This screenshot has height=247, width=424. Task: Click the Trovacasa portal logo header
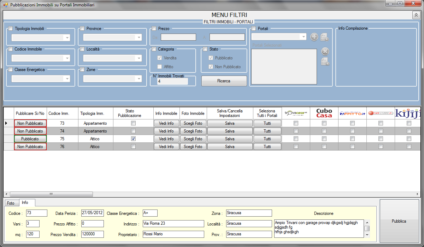[296, 113]
